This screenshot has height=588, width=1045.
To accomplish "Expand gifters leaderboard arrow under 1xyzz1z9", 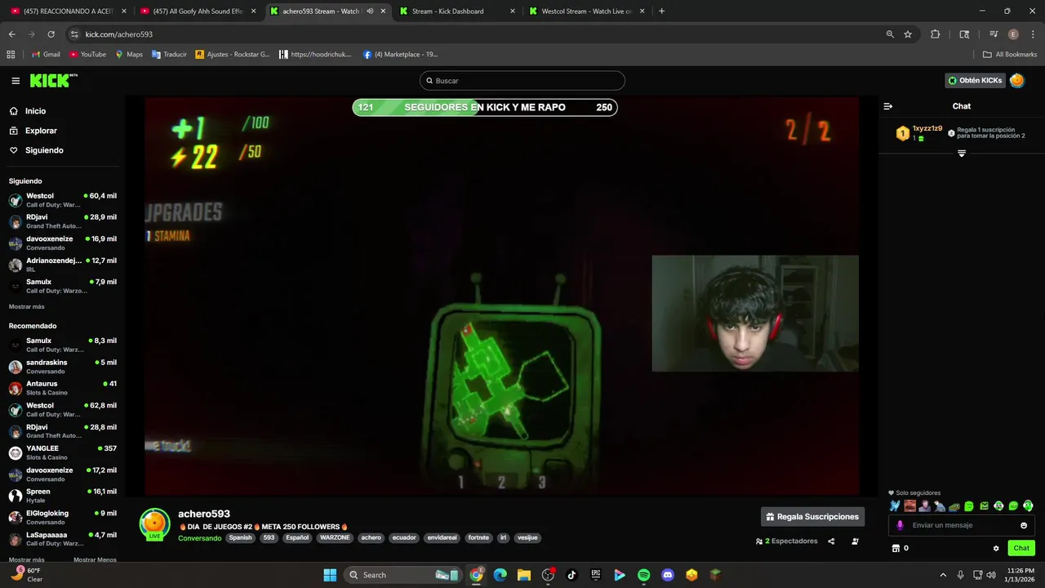I will pyautogui.click(x=962, y=153).
